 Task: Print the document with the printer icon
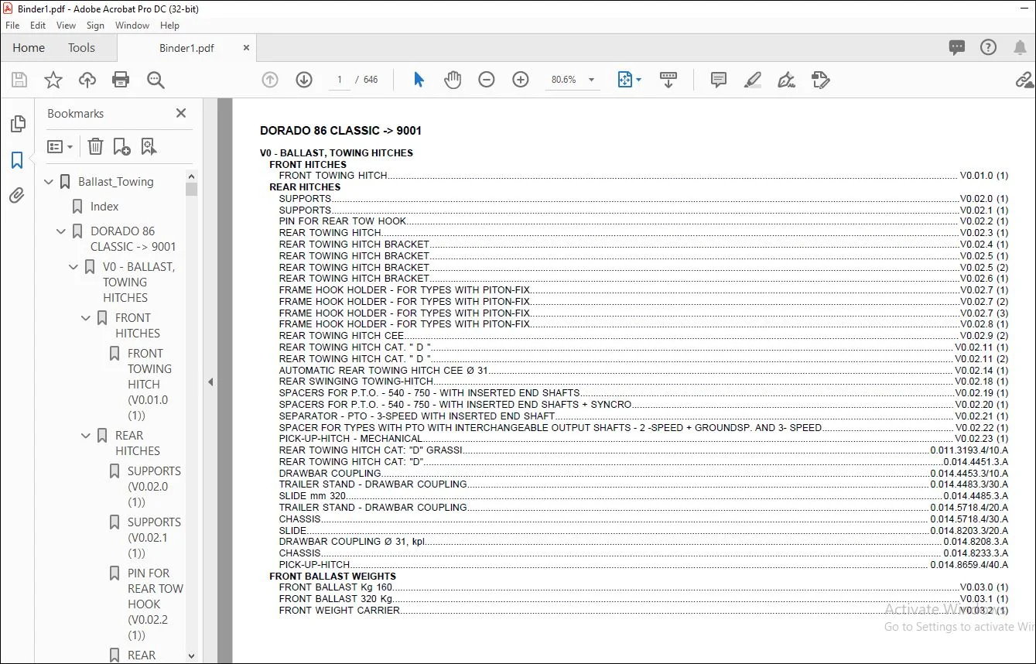(x=121, y=80)
